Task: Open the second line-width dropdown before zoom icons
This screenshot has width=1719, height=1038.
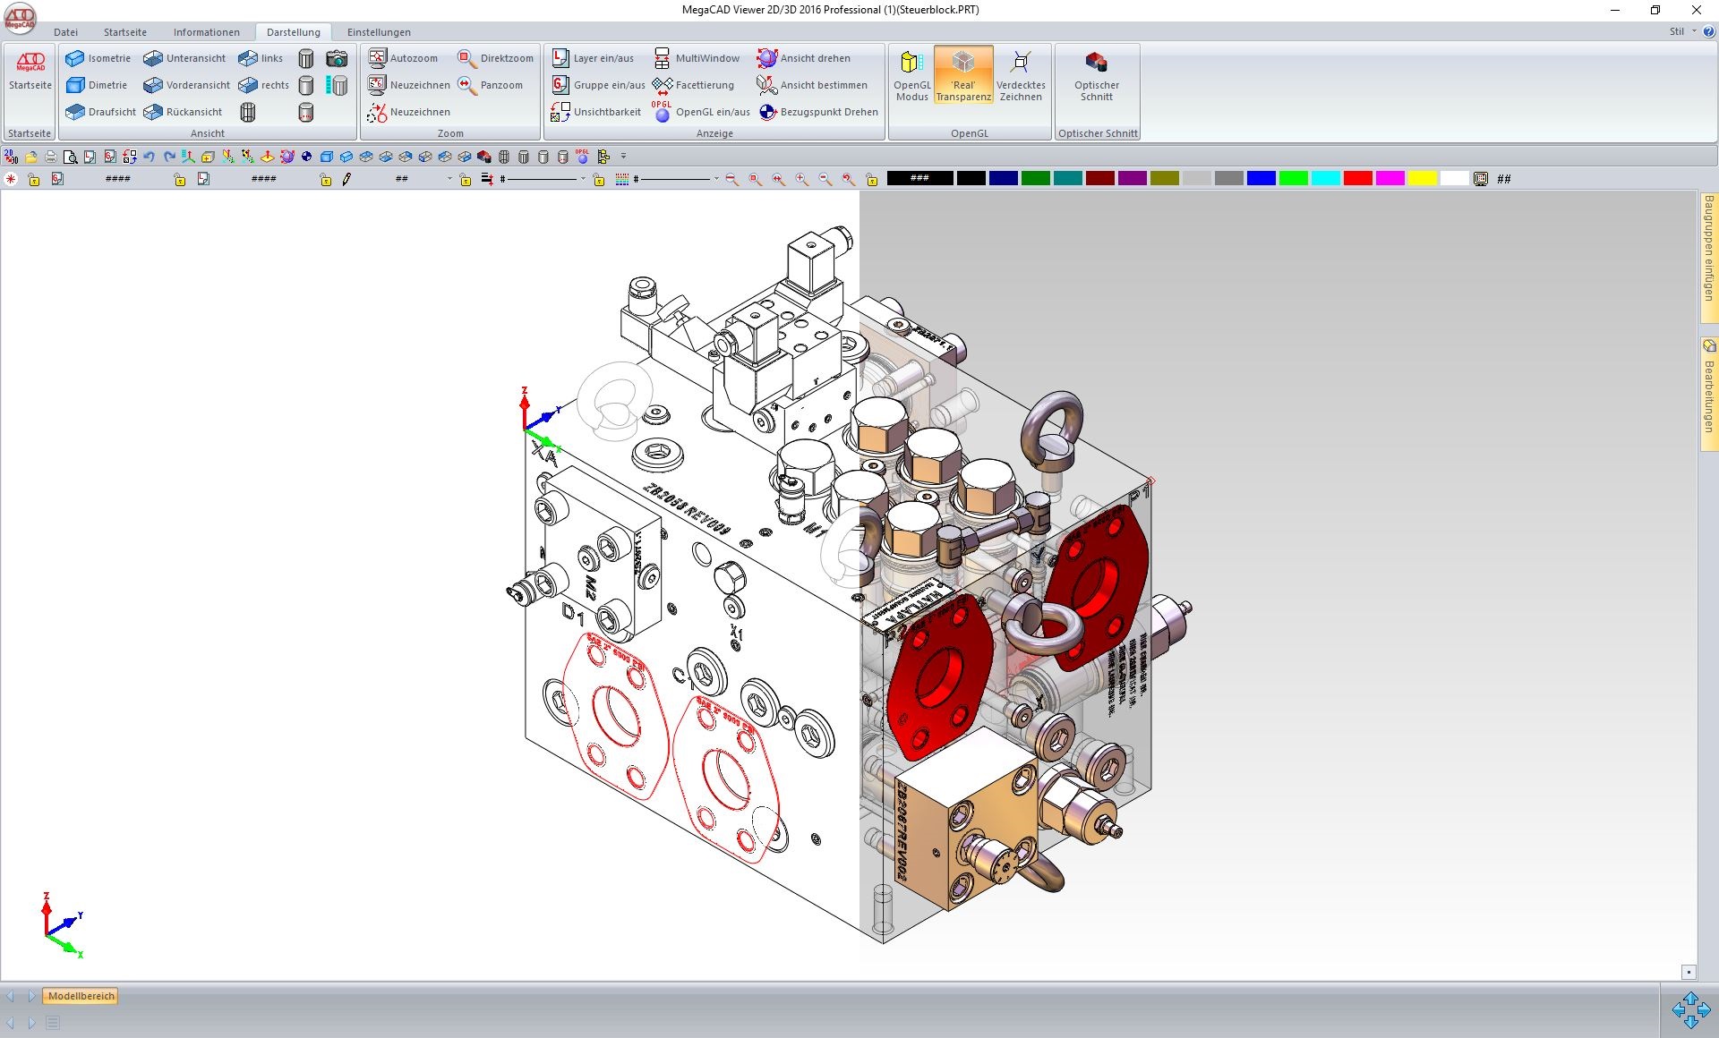Action: coord(716,179)
